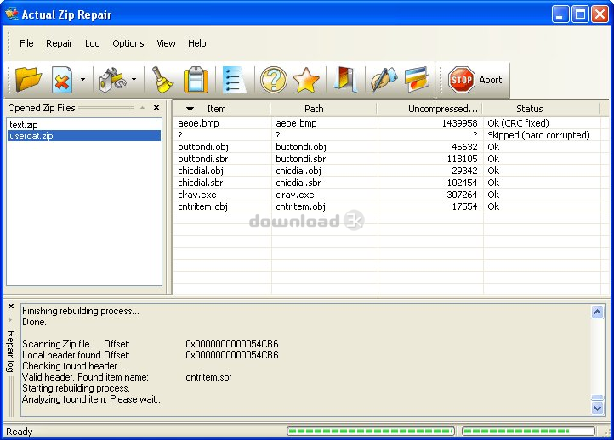The width and height of the screenshot is (614, 440).
Task: Open help via question mark icon
Action: point(273,80)
